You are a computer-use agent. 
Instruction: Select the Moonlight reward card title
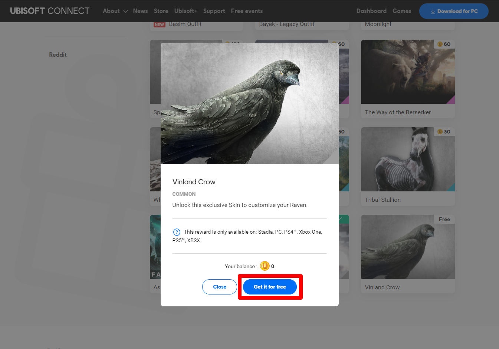(x=378, y=24)
